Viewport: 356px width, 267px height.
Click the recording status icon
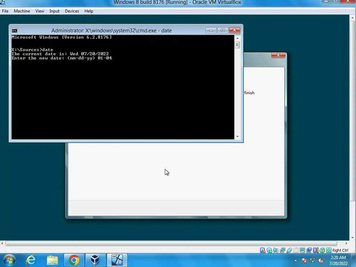[x=309, y=250]
